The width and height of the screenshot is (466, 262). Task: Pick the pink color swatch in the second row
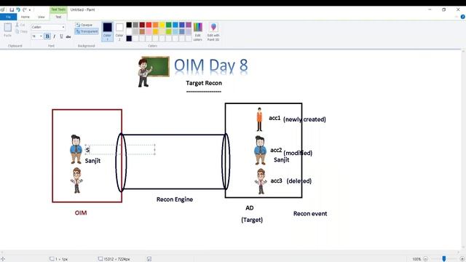(149, 31)
